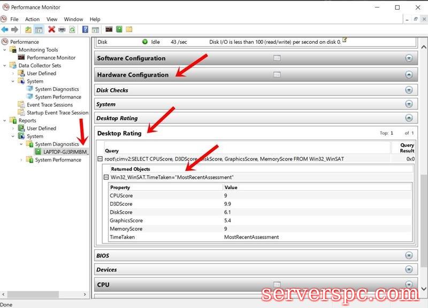Click the red X Delete toolbar icon
Screen dimensions: 428x308
pyautogui.click(x=51, y=29)
